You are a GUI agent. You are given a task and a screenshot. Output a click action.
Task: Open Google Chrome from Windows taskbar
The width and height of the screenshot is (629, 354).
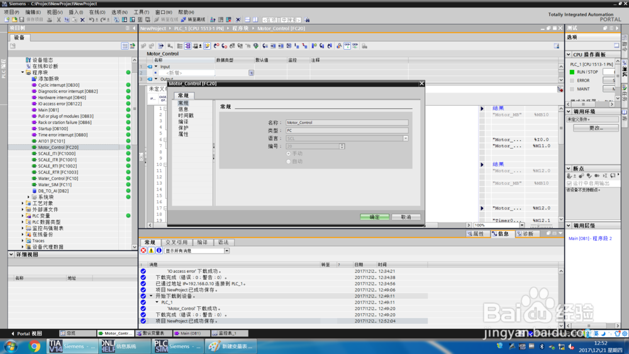pyautogui.click(x=34, y=346)
